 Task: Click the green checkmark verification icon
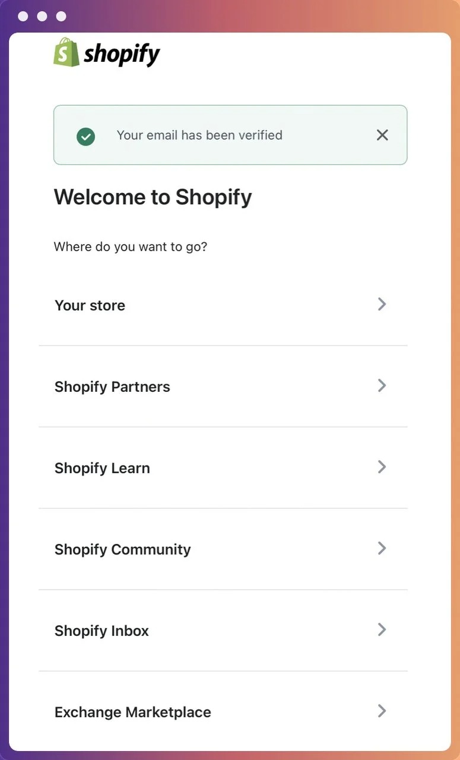click(85, 136)
